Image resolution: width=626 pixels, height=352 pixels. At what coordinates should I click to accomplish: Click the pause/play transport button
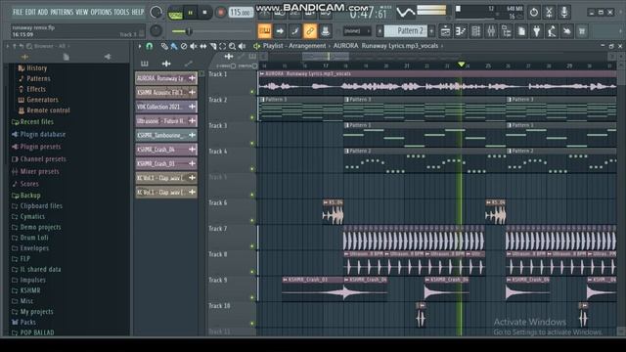(x=191, y=13)
